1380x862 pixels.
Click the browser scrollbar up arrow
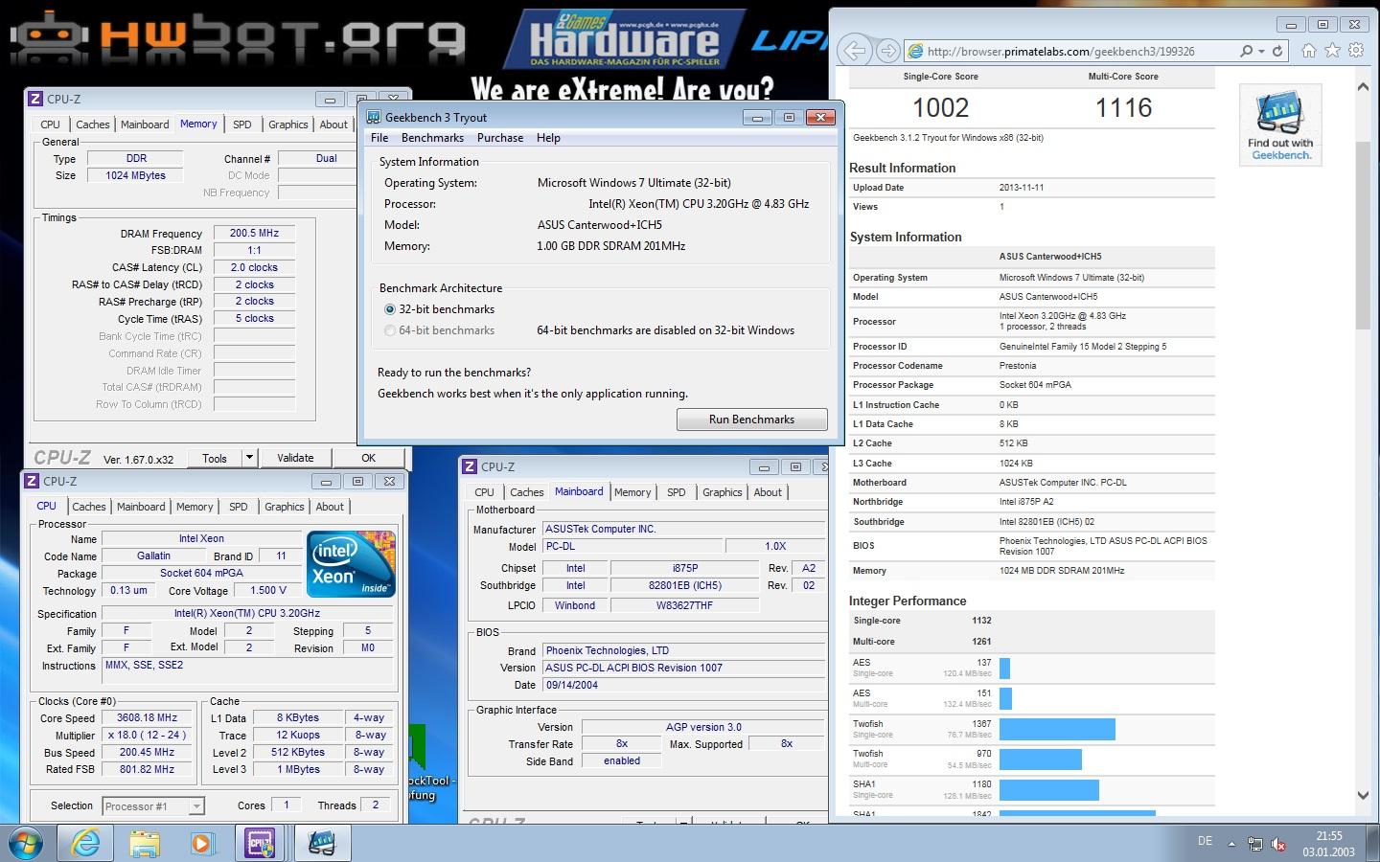click(x=1363, y=87)
